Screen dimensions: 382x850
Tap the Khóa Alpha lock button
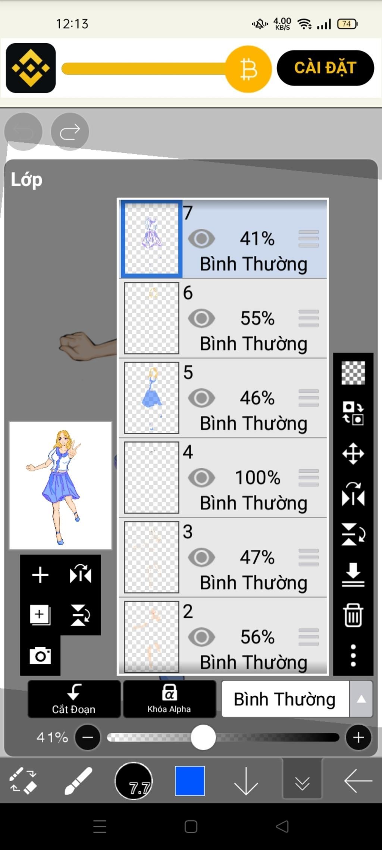pyautogui.click(x=169, y=699)
